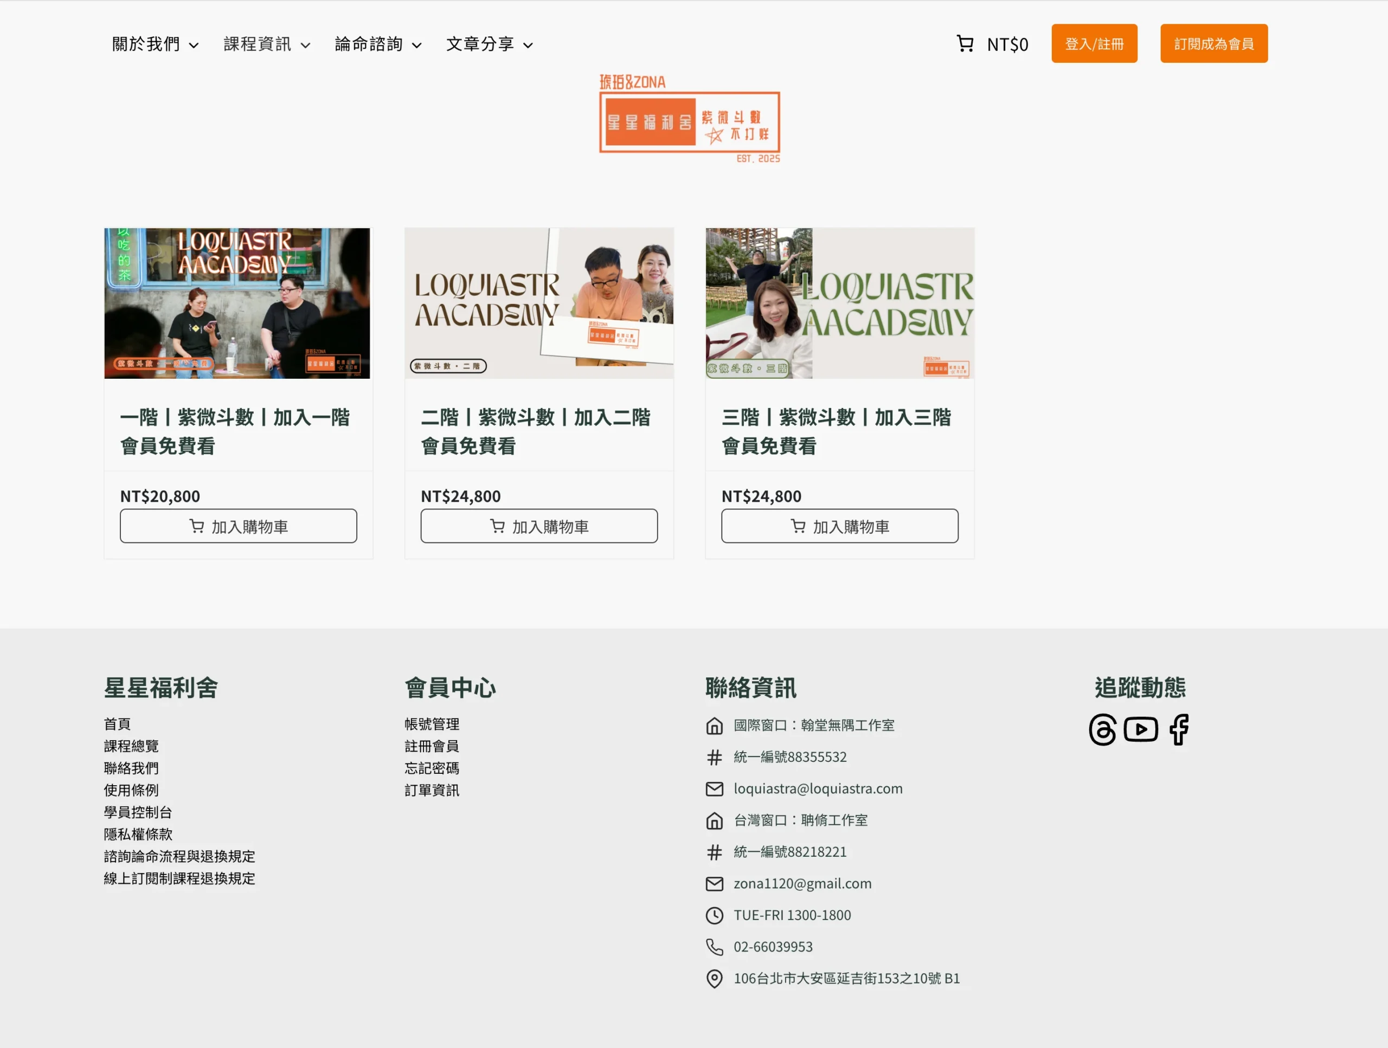The width and height of the screenshot is (1388, 1048).
Task: Click the phone icon beside 02-66039953
Action: click(x=714, y=947)
